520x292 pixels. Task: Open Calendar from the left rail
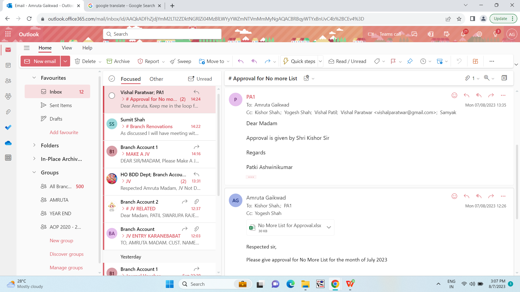coord(8,65)
